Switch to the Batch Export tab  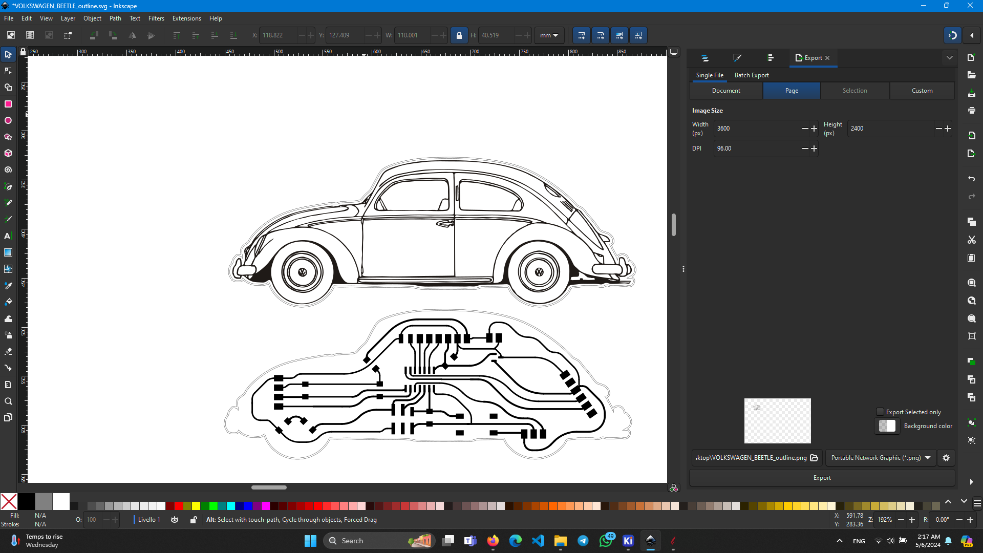752,75
